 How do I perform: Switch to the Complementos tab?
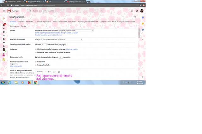(105, 22)
